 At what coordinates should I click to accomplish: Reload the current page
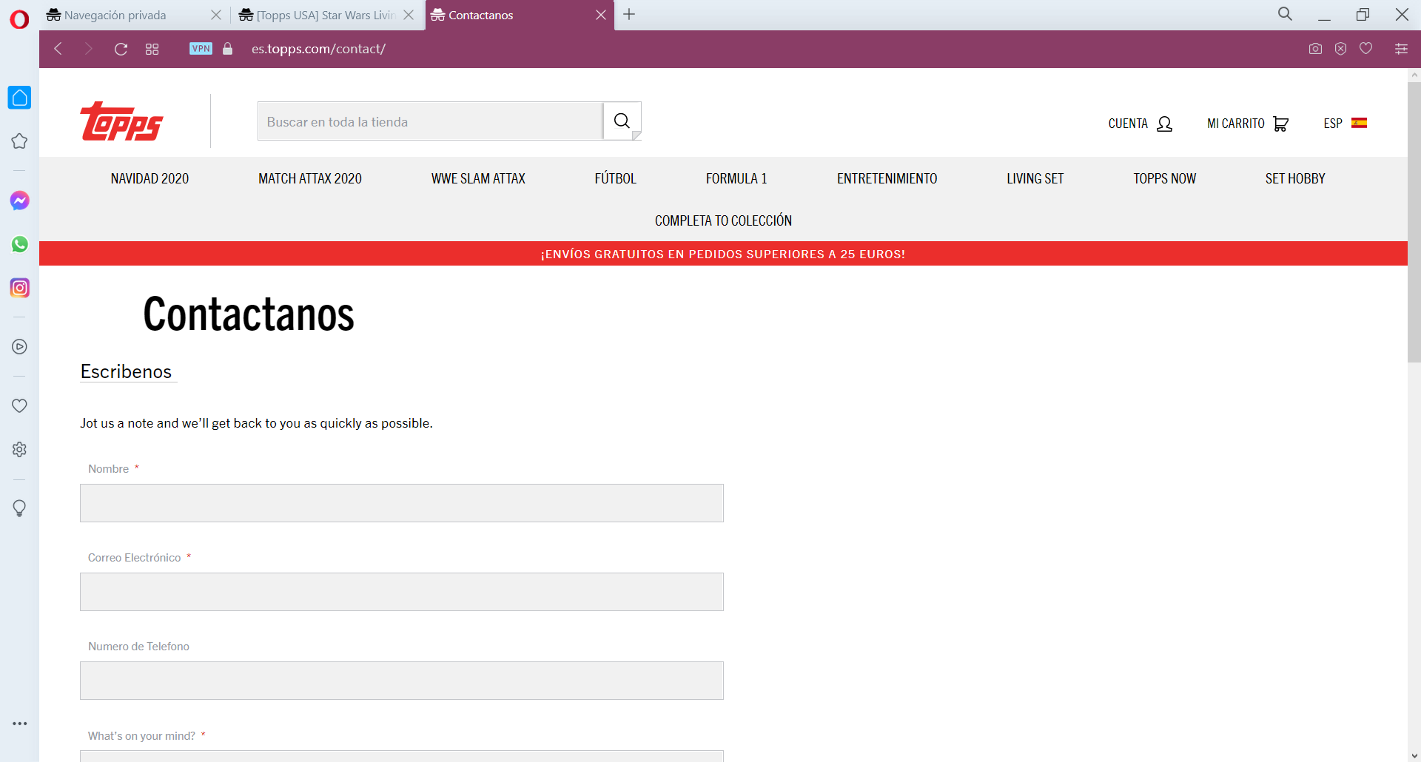pos(121,49)
